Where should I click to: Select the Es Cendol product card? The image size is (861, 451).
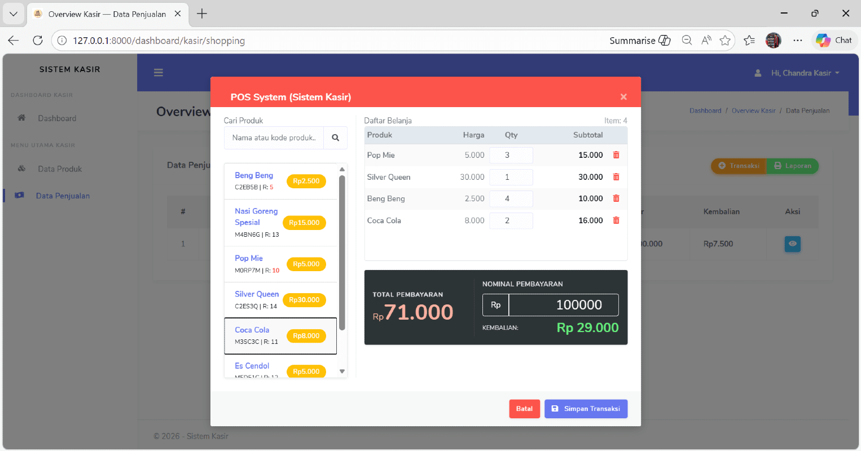(x=280, y=366)
